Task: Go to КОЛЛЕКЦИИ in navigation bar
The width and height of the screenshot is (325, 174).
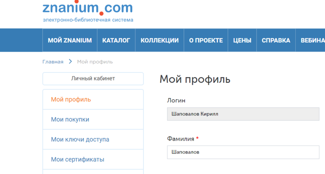Action: click(x=159, y=40)
